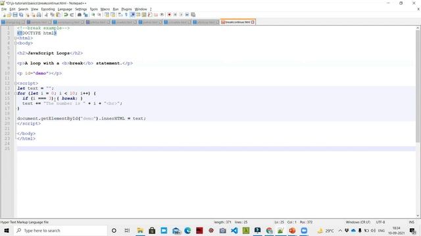Expand hidden system tray icons chevron

pos(340,231)
